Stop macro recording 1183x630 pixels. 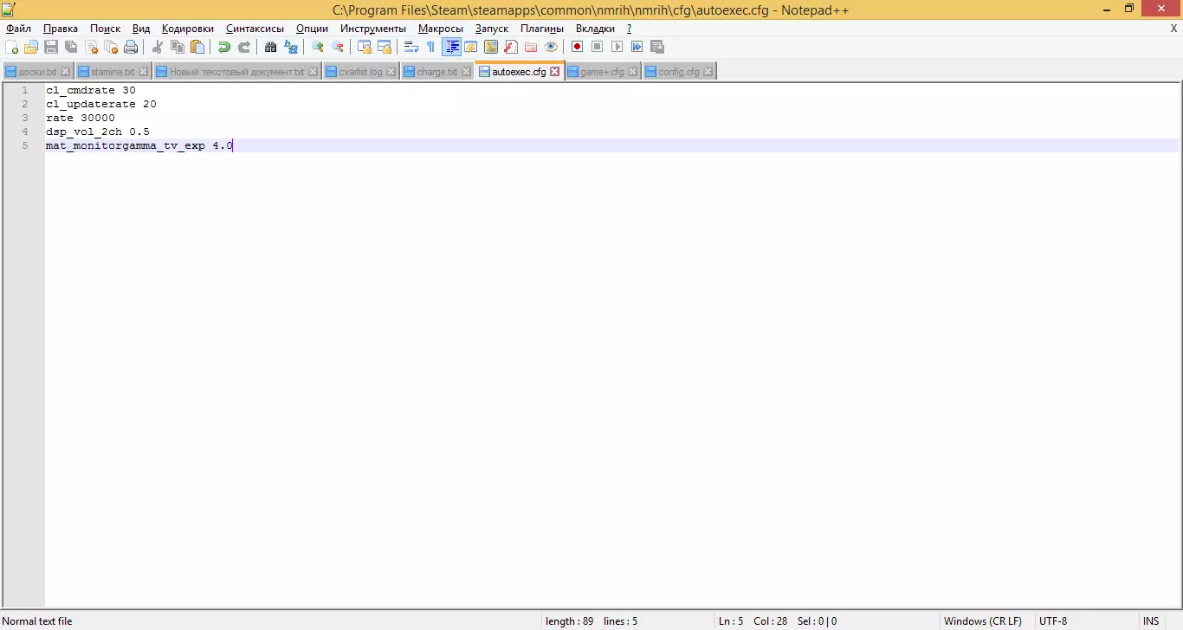tap(598, 47)
